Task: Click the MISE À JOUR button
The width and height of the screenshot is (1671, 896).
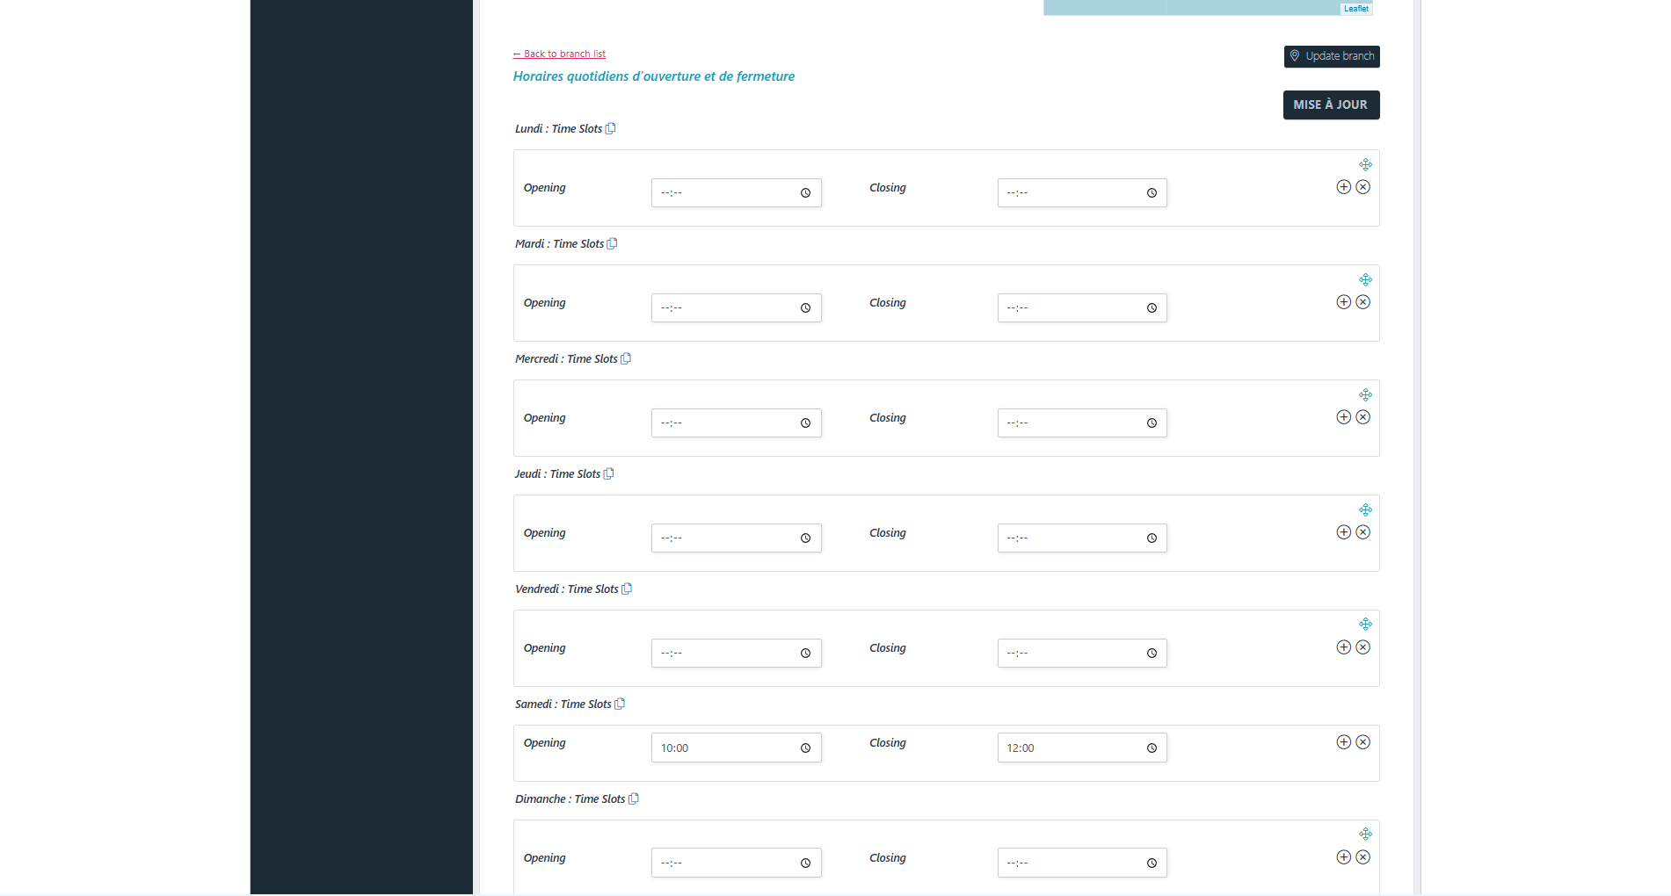Action: tap(1331, 105)
